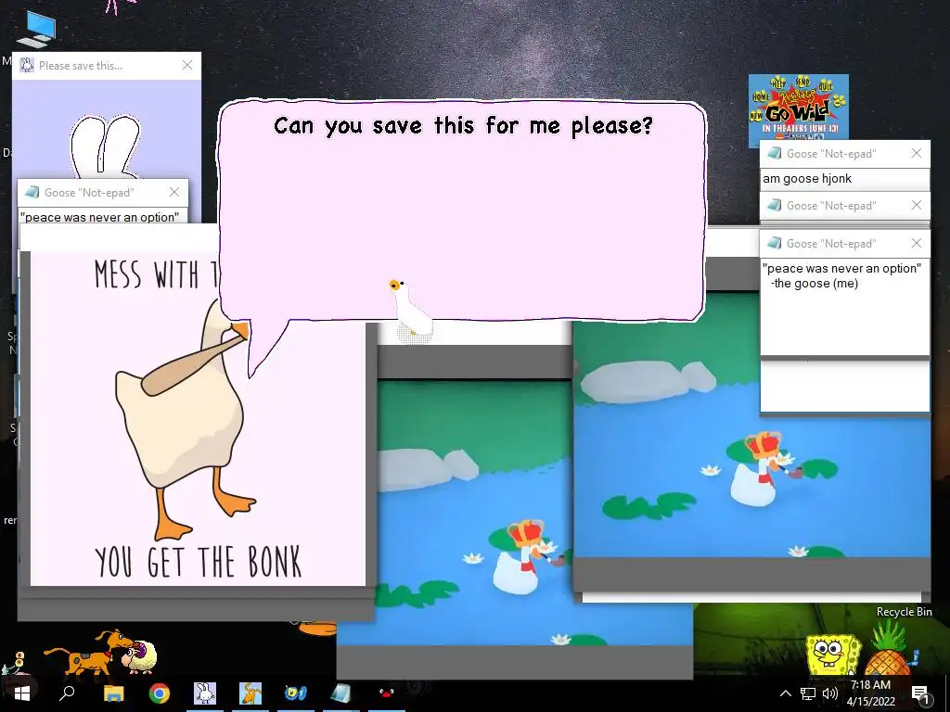Click the SpongeBob desktop character
Viewport: 950px width, 712px height.
click(x=833, y=654)
